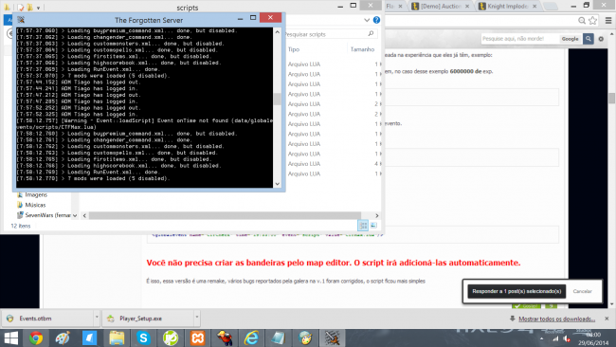Click the Cancelar link

pyautogui.click(x=582, y=291)
